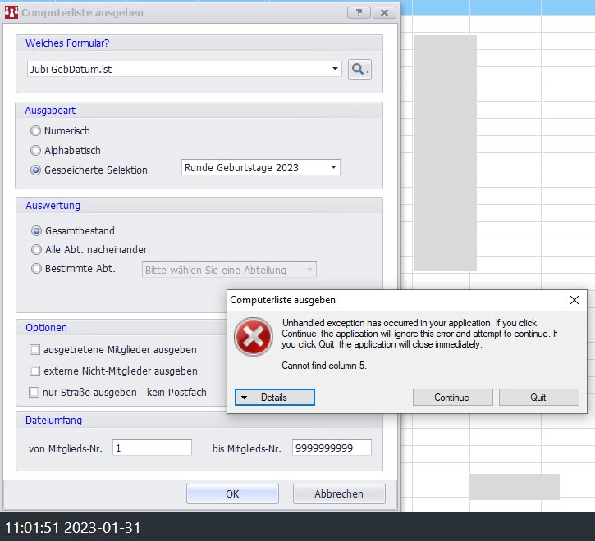Screen dimensions: 595x541
Task: Click the magnifier search icon beside the form field
Action: pos(359,70)
